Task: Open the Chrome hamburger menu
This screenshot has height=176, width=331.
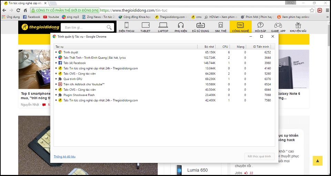Action: click(x=327, y=10)
